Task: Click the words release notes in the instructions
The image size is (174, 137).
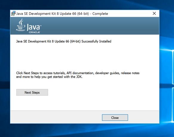Action: pos(130,73)
